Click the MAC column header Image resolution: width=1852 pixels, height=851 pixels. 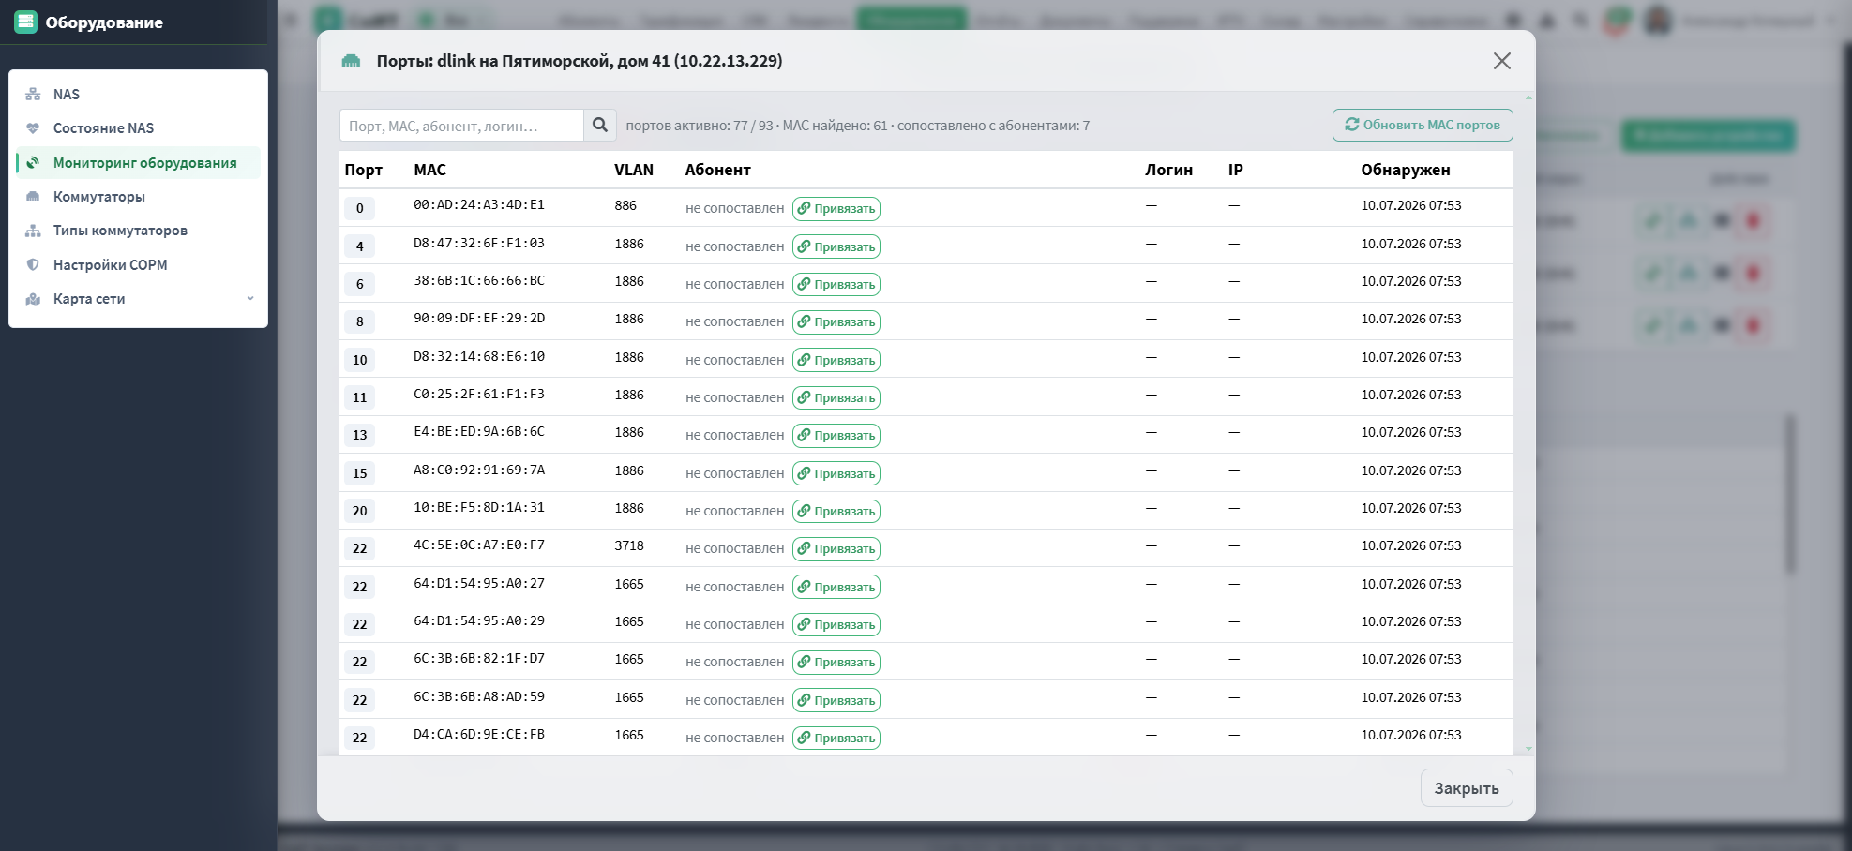click(430, 170)
